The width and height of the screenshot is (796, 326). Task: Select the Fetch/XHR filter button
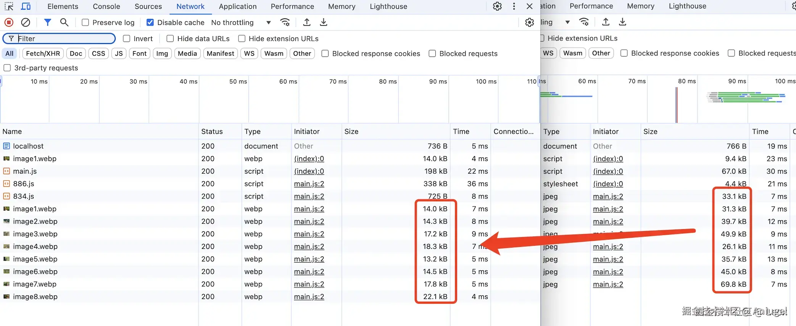pos(43,53)
